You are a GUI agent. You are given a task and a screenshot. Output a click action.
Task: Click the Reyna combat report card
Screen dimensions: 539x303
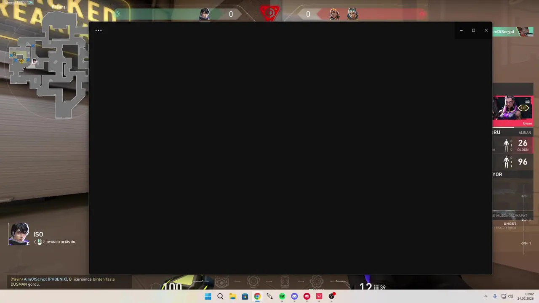513,111
